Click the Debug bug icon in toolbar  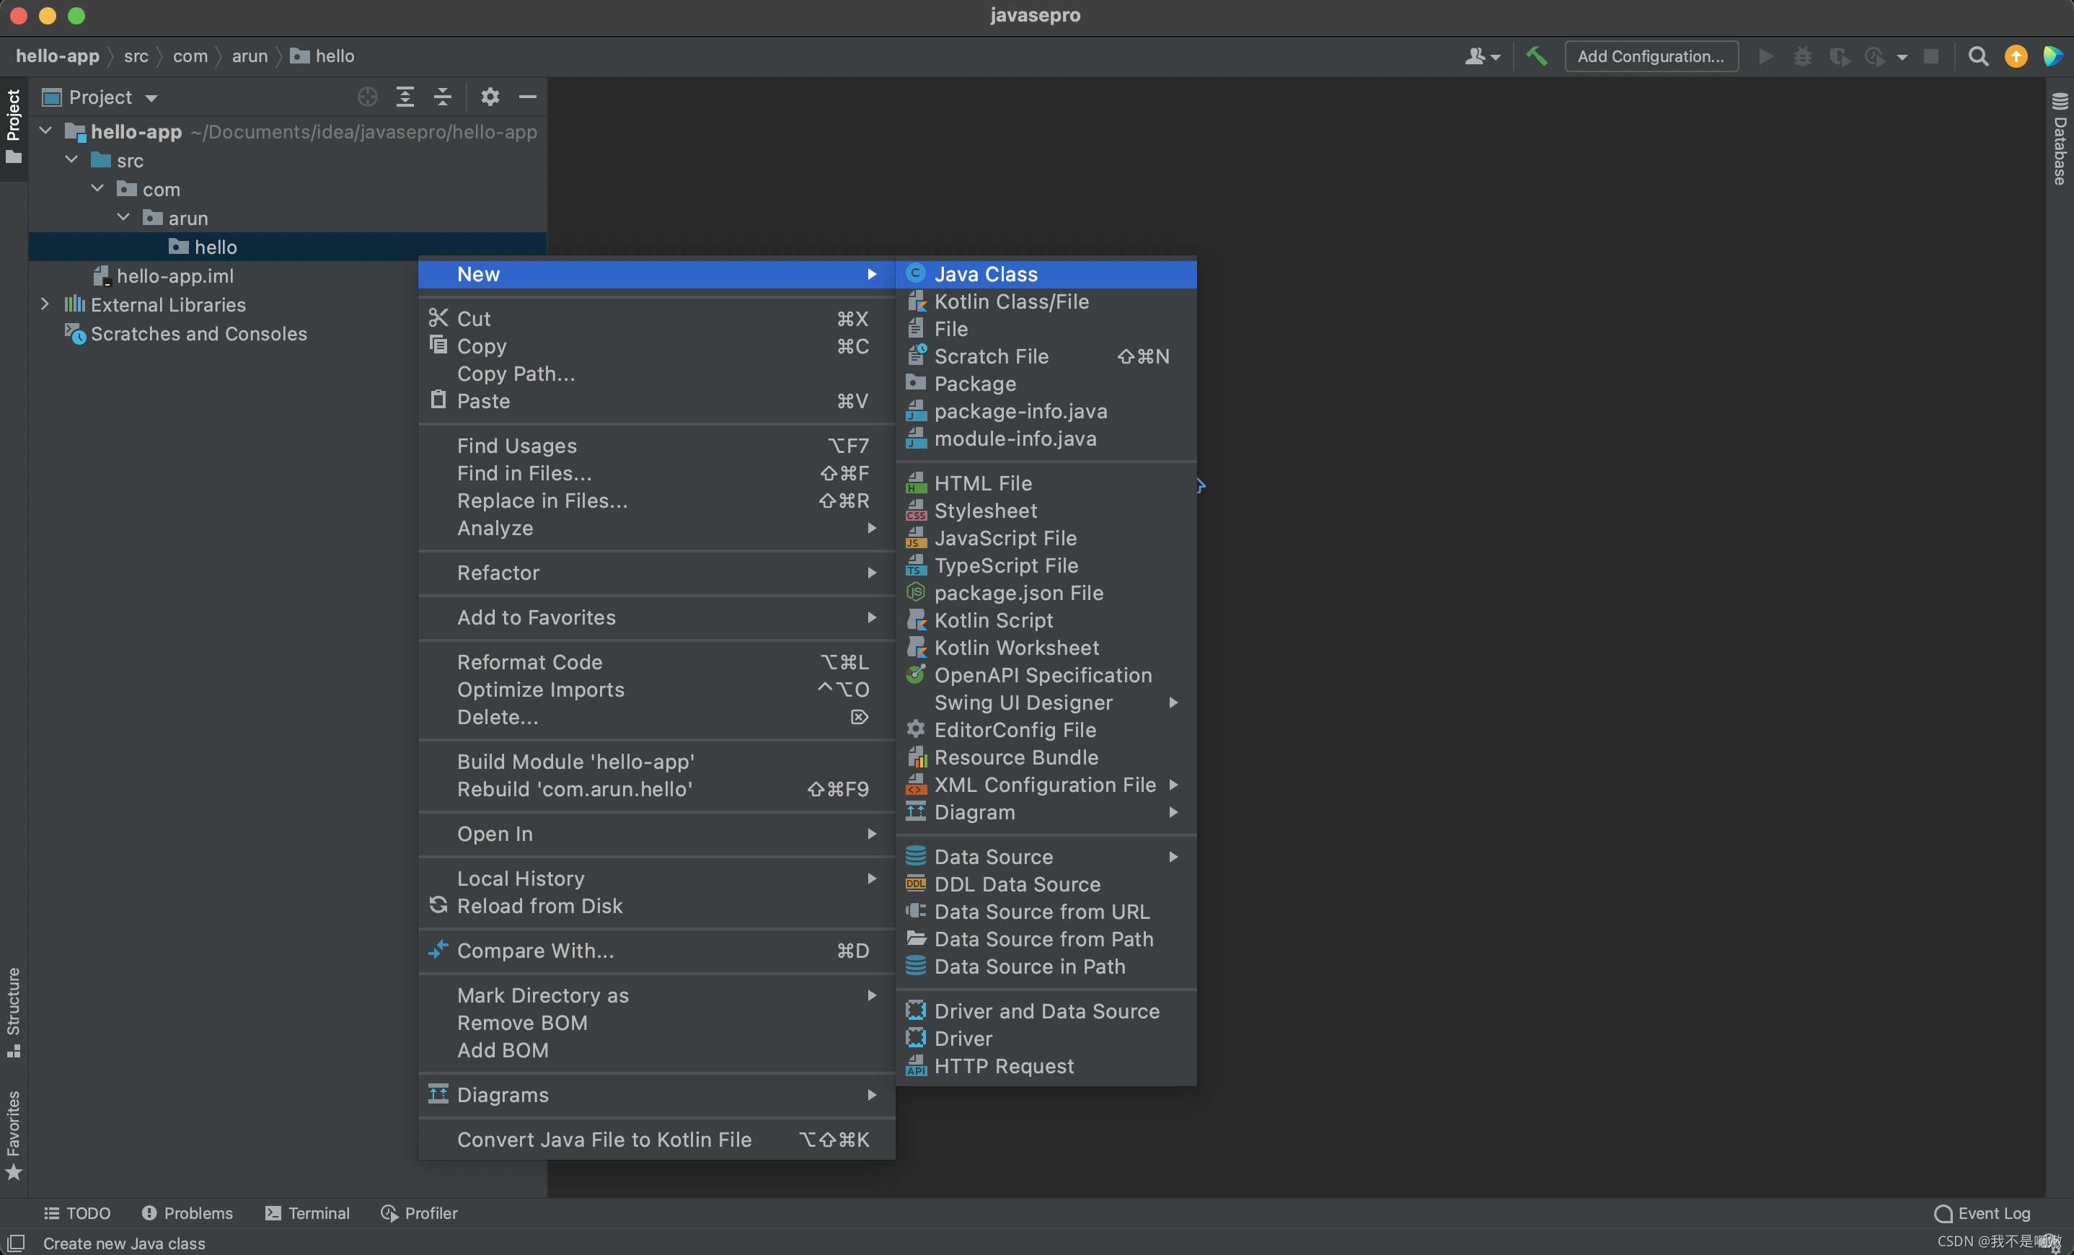click(1802, 56)
